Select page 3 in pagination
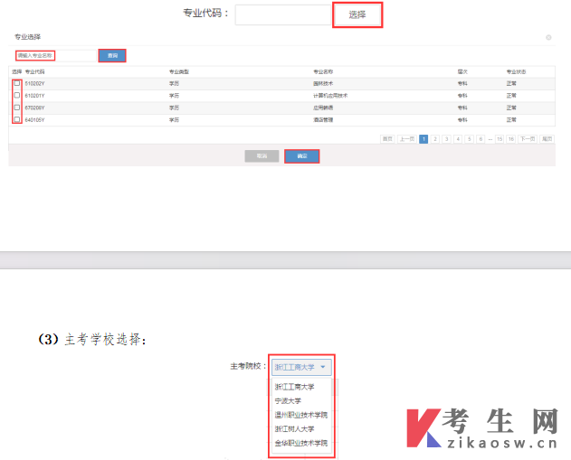 [x=446, y=139]
